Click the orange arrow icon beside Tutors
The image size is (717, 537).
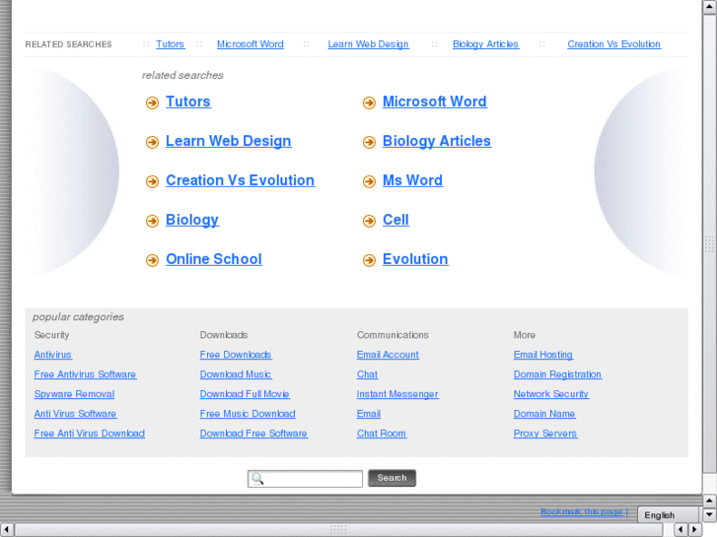pyautogui.click(x=152, y=102)
